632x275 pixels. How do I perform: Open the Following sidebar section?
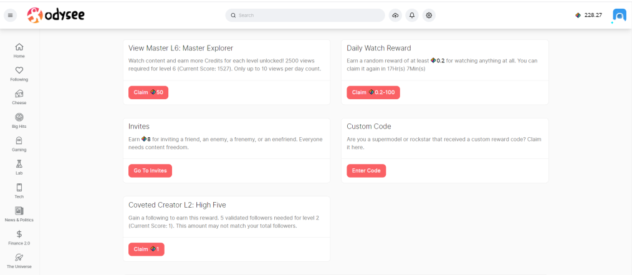tap(19, 74)
